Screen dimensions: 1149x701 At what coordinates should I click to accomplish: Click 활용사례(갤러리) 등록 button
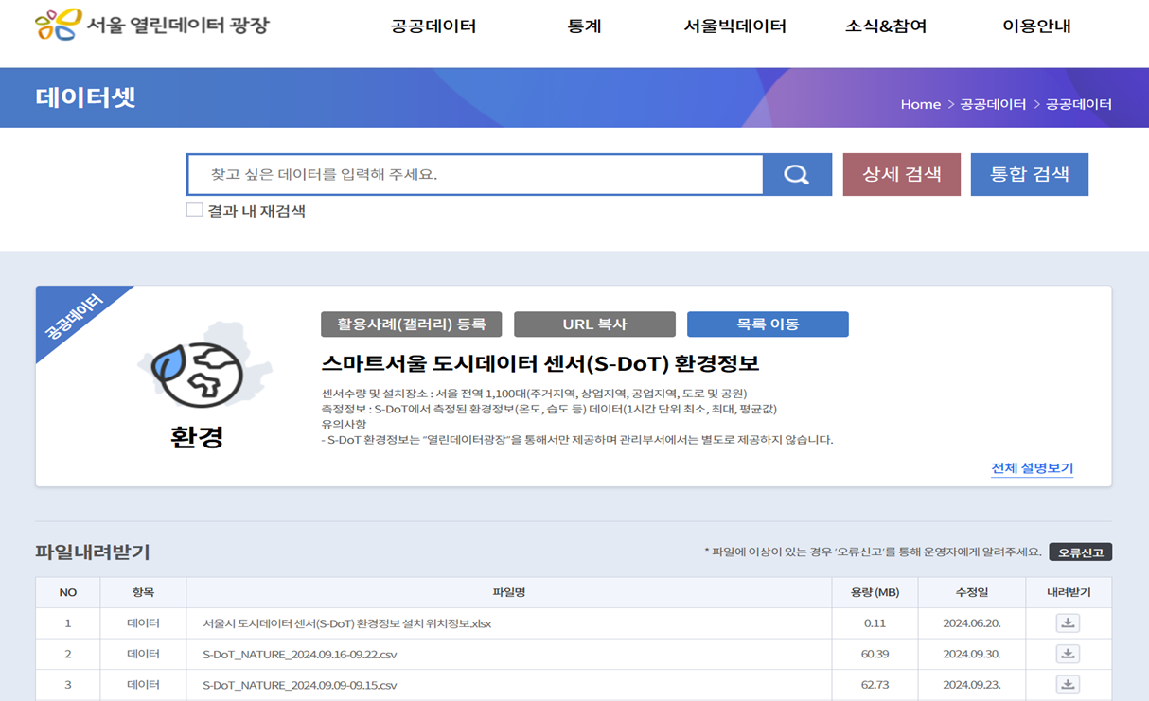(x=412, y=324)
